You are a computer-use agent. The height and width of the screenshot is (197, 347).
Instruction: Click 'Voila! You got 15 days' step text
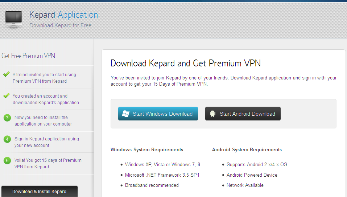tap(48, 163)
